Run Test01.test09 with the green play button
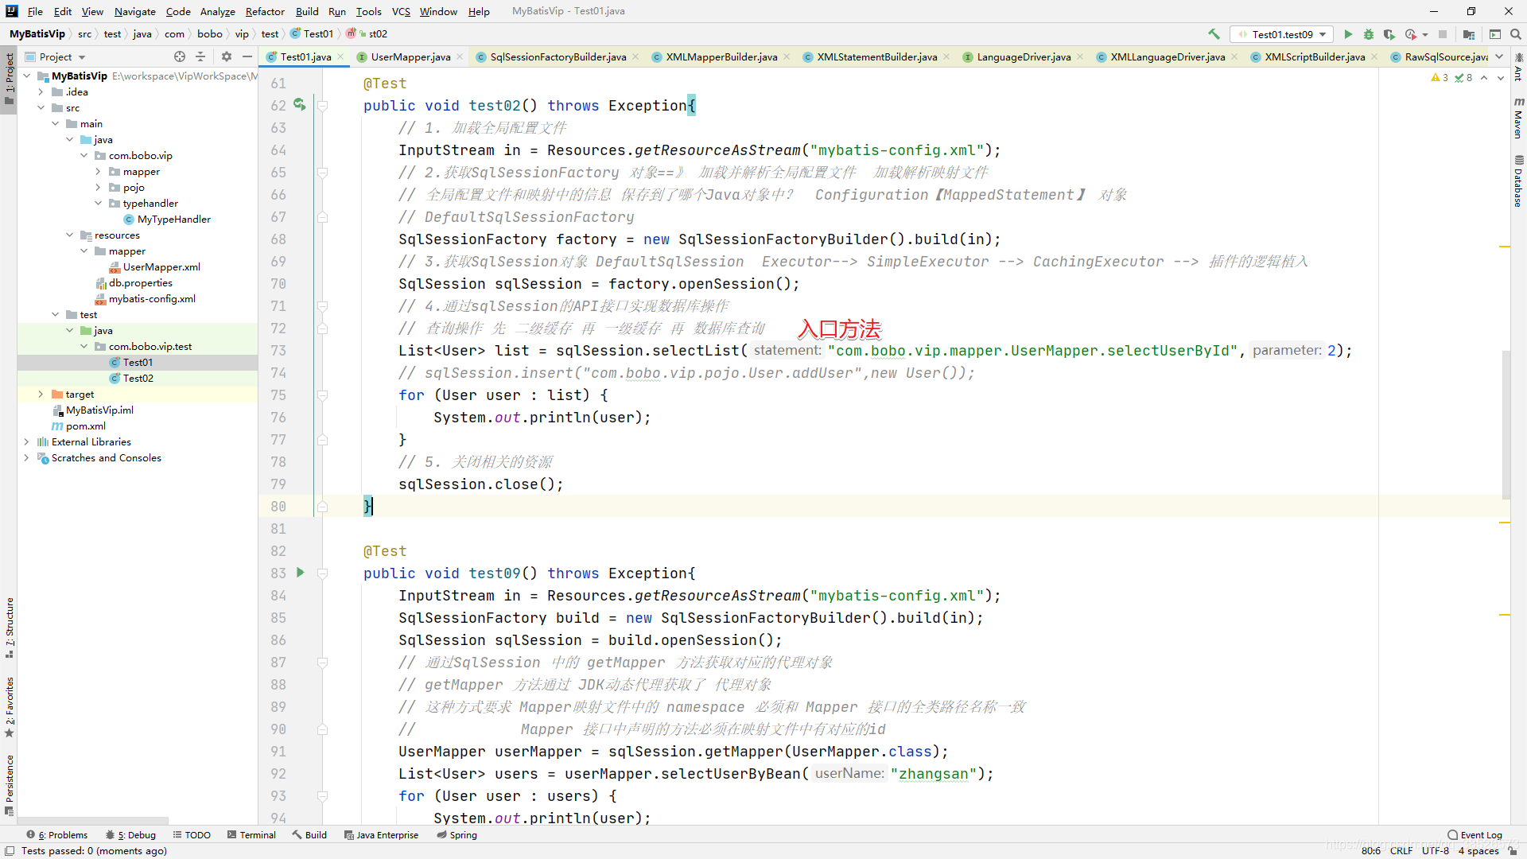The width and height of the screenshot is (1527, 859). tap(1348, 34)
